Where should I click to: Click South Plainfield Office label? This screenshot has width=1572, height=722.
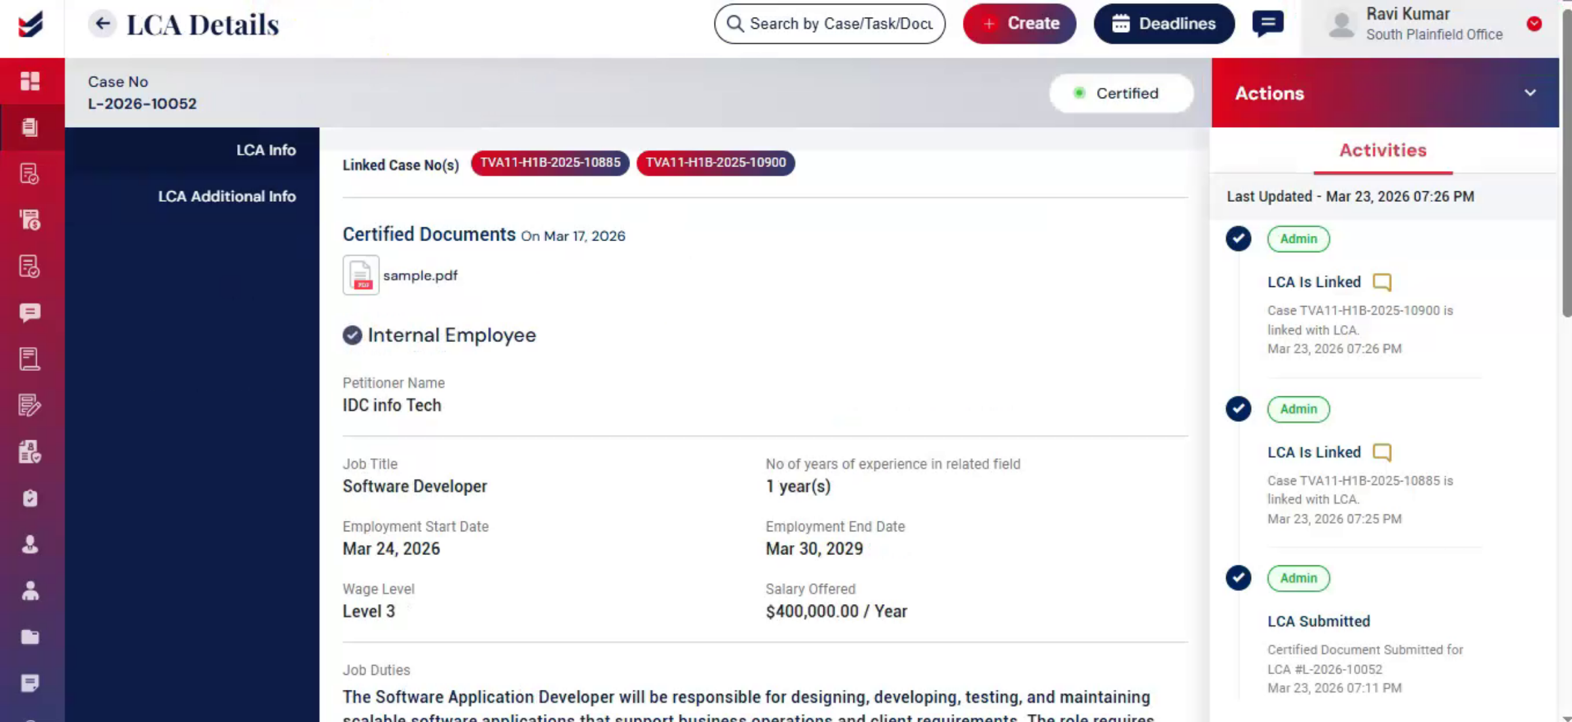coord(1434,35)
